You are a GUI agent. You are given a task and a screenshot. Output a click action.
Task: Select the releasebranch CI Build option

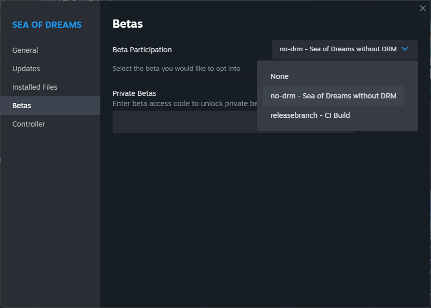310,115
